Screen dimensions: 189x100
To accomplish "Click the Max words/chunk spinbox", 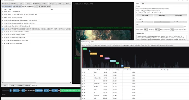I will coord(172,30).
